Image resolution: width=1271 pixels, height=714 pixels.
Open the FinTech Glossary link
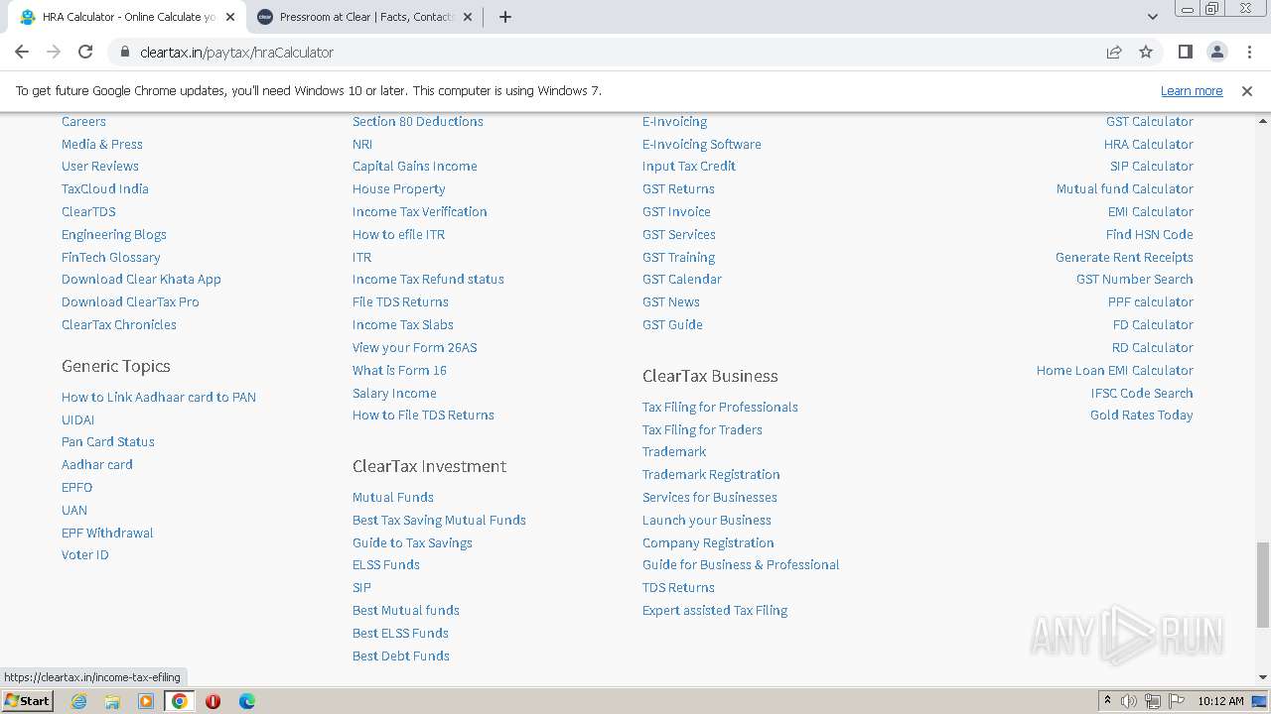tap(111, 257)
